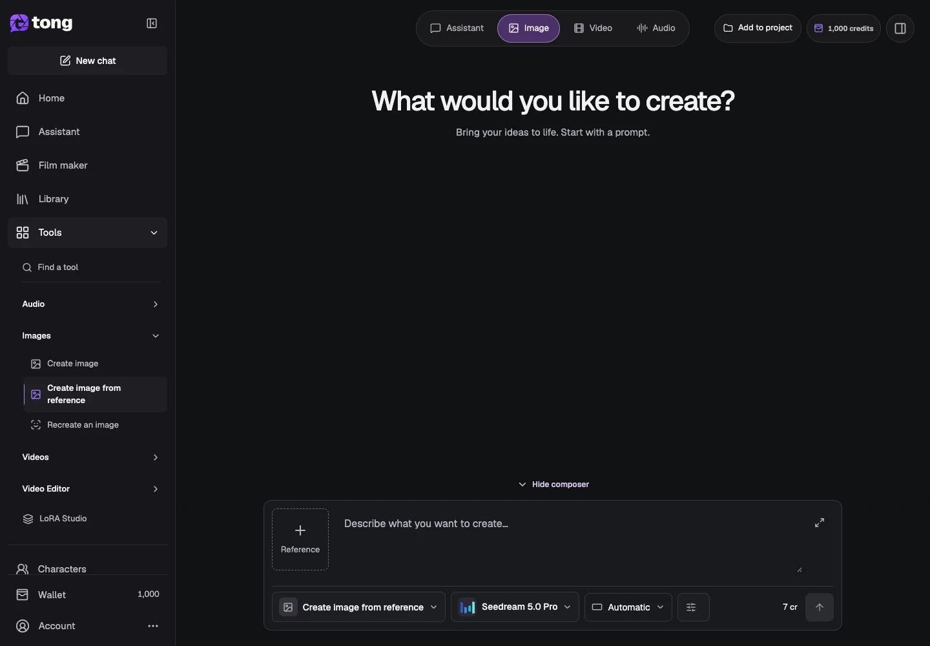Select Recreate an image tool
This screenshot has width=930, height=646.
(96, 425)
